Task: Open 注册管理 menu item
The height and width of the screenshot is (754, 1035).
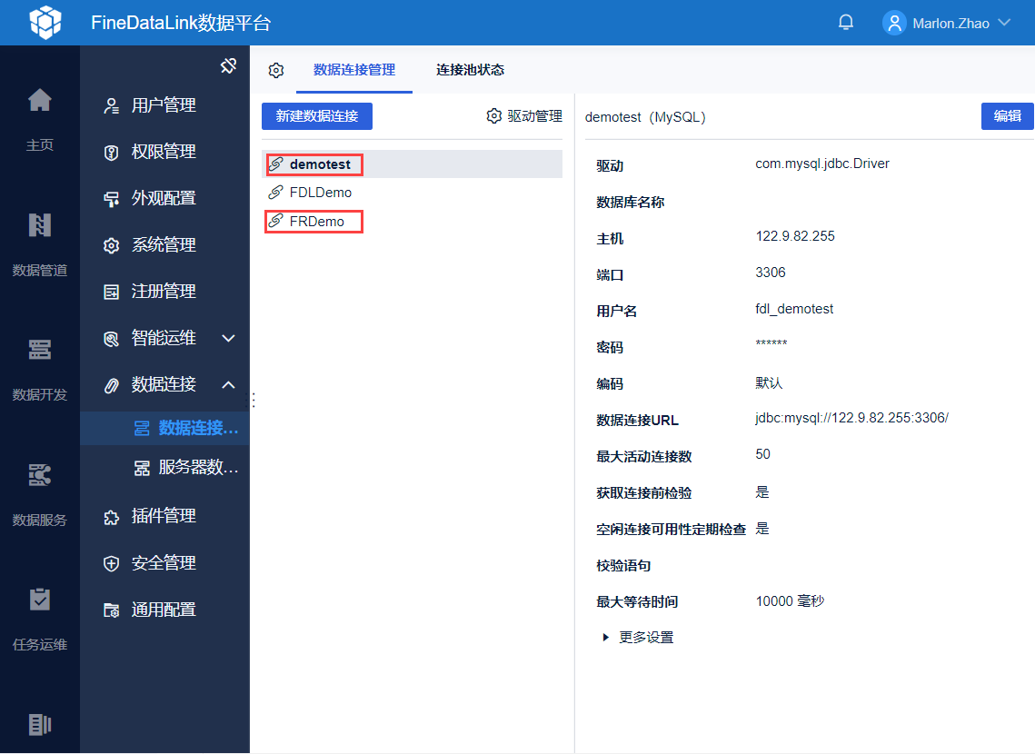Action: click(164, 291)
